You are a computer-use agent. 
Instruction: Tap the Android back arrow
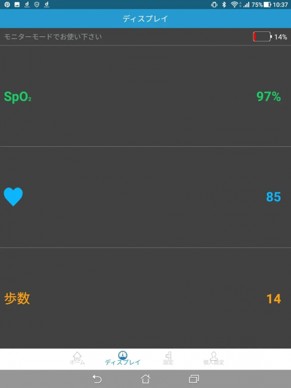tap(97, 379)
